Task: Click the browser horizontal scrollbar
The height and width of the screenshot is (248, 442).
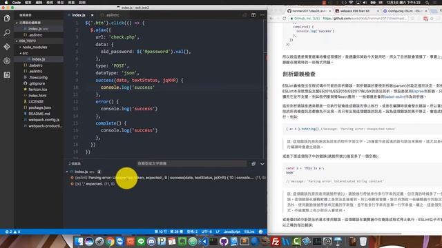Action: (334, 234)
